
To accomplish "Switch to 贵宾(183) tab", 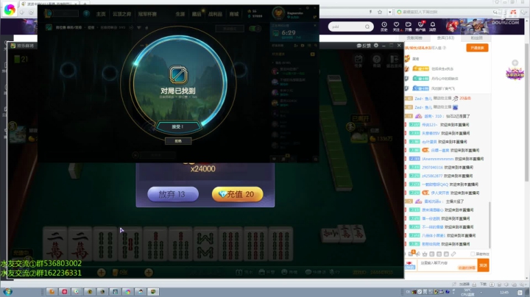I will click(445, 37).
